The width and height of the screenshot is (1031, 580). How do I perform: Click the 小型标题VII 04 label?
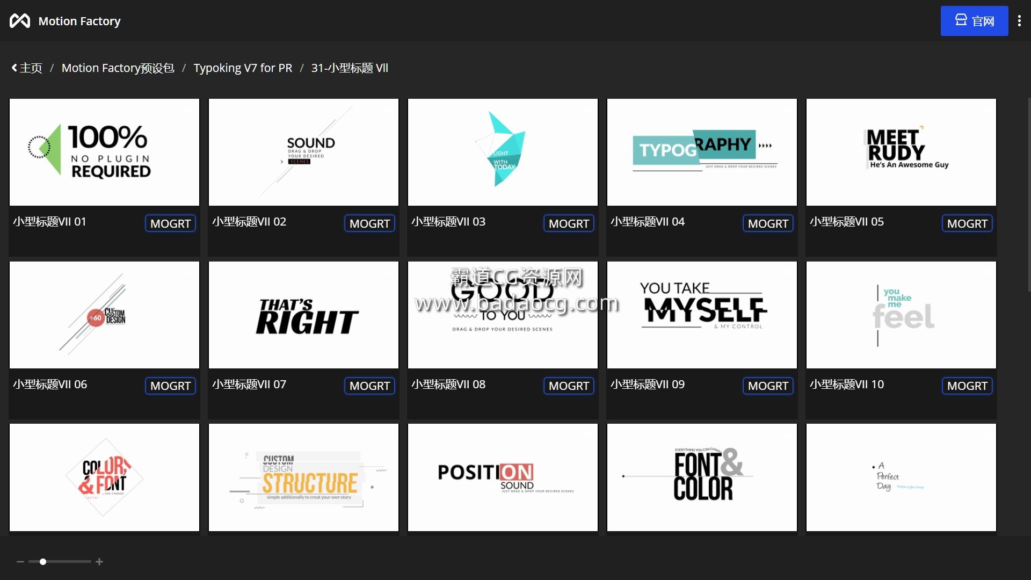point(648,222)
